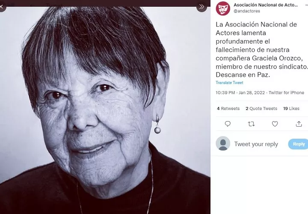Click the black-and-white portrait photo
Screen dimensions: 308x214
(105, 107)
